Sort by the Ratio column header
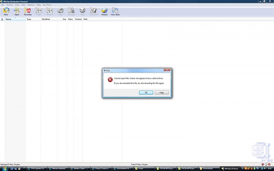Screen dimensions: 274x171 [70, 19]
